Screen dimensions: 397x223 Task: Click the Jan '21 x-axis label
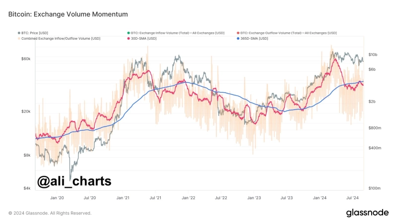[123, 197]
